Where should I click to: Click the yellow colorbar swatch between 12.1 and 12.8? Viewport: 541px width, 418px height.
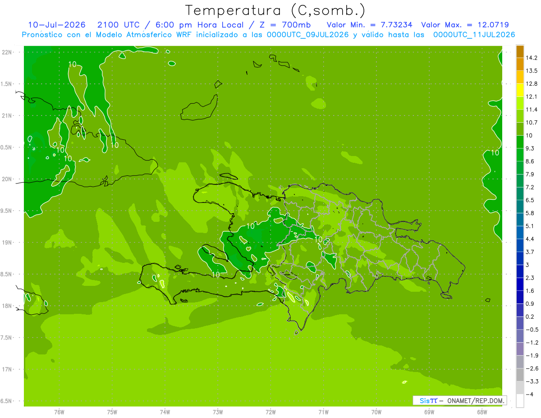coord(520,90)
